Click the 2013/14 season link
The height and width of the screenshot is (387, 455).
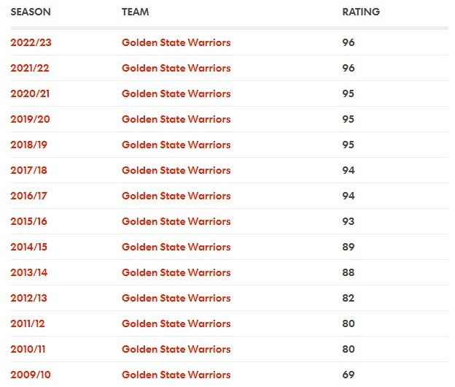(31, 272)
